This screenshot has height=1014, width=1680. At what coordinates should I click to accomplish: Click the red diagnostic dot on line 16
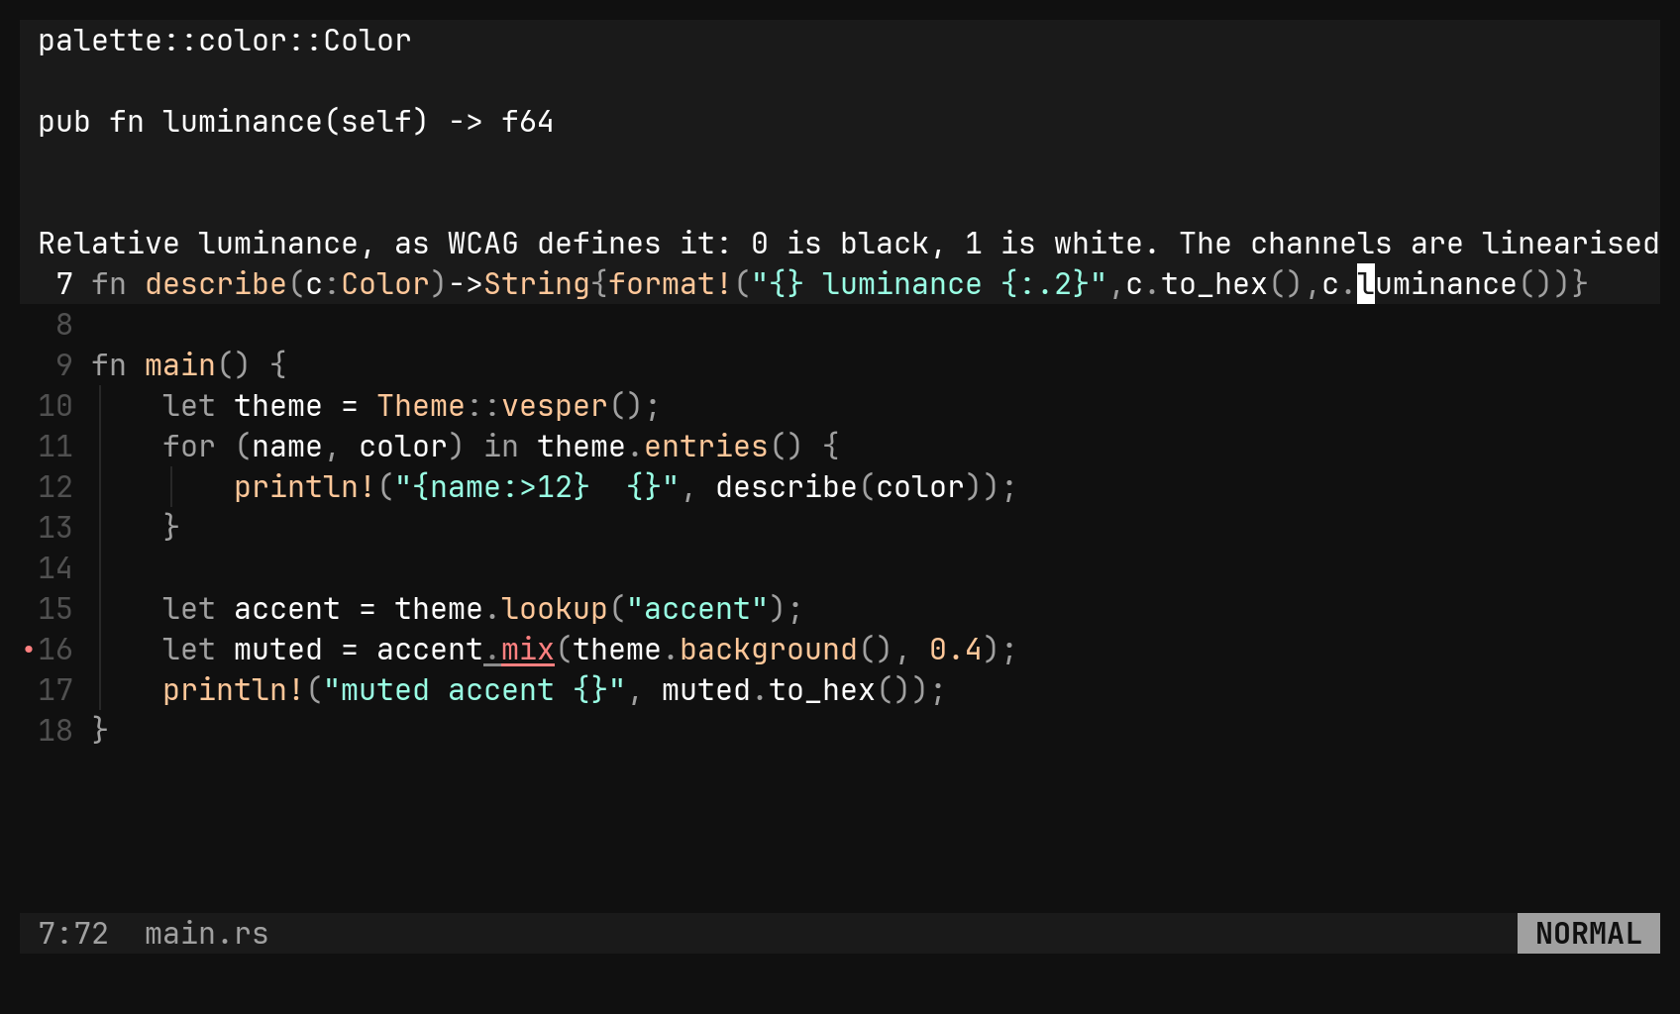tap(29, 650)
